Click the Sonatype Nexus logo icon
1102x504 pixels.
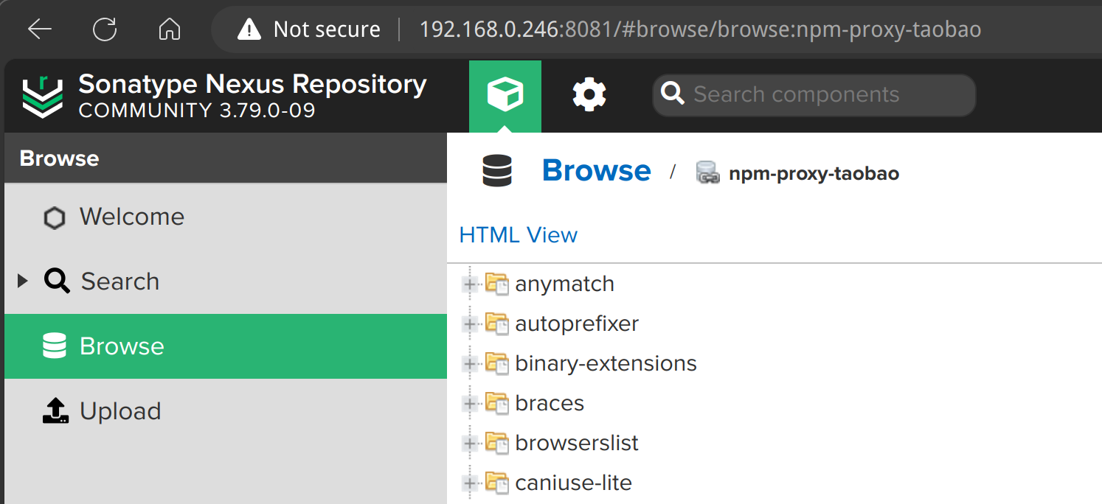[42, 96]
